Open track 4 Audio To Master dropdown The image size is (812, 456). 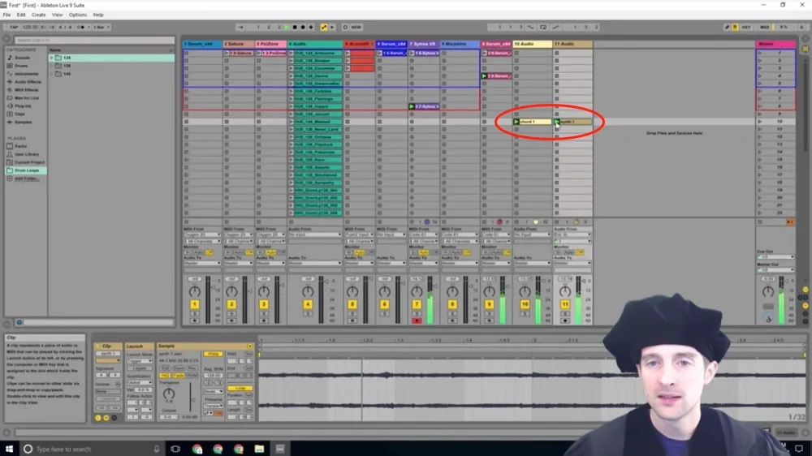pyautogui.click(x=314, y=264)
